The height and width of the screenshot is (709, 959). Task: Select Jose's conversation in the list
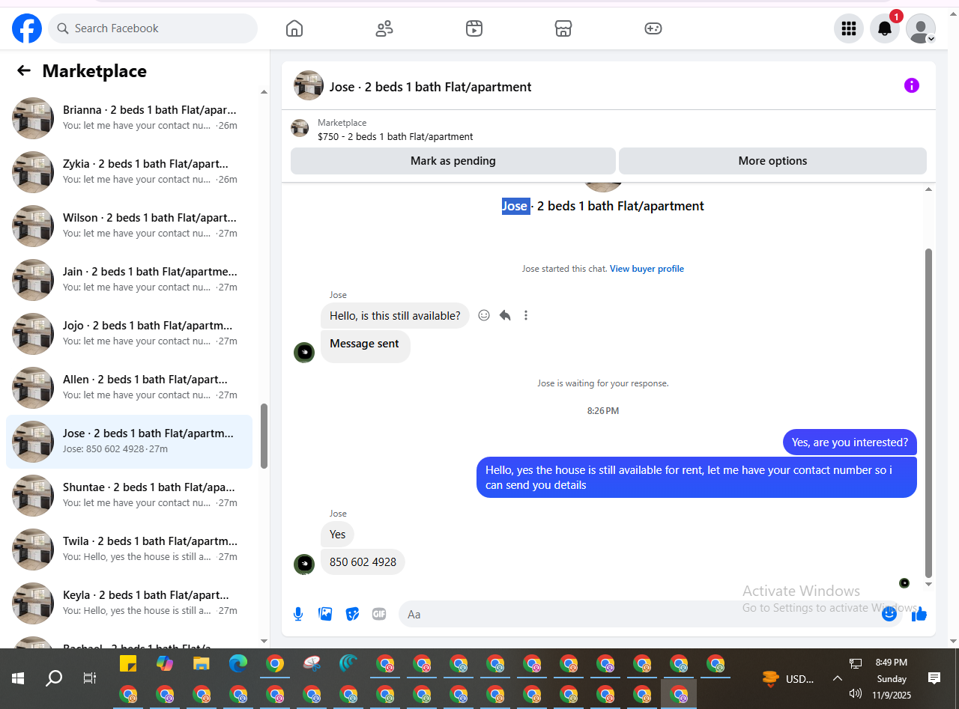[x=129, y=442]
